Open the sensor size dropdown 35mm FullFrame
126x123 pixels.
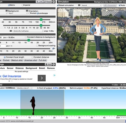pyautogui.click(x=28, y=31)
